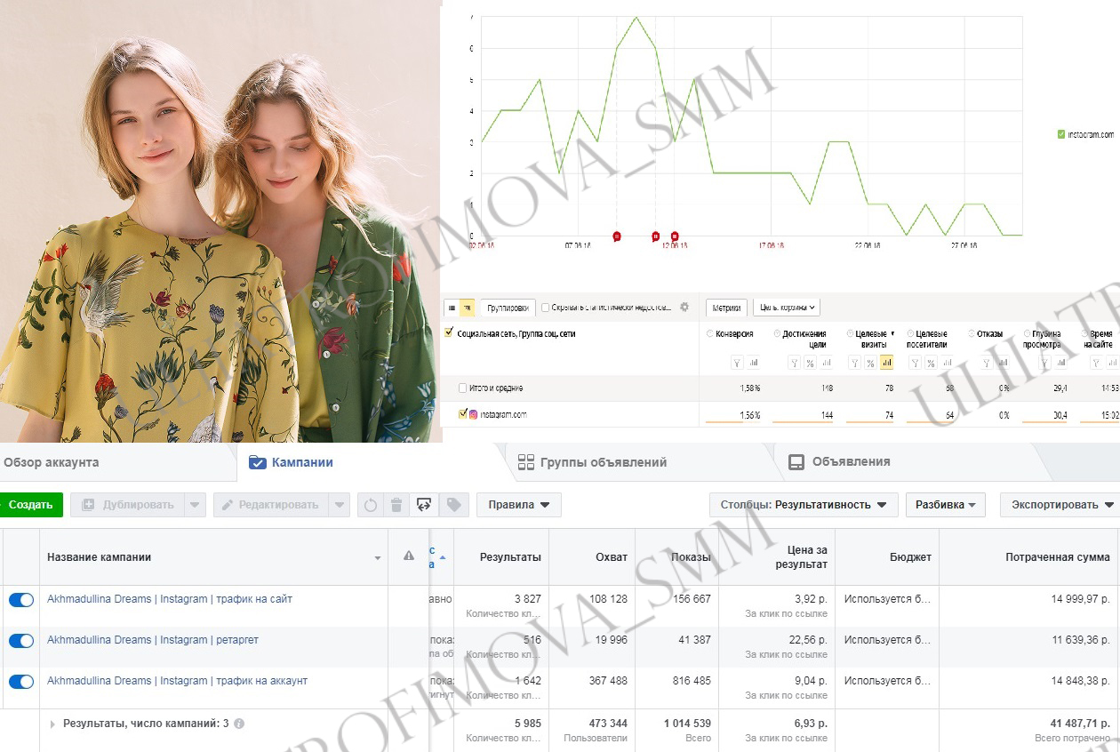Open 'Akhmadullina Dreams | Instagram | трафик на сайт' campaign
The height and width of the screenshot is (752, 1120).
[170, 599]
